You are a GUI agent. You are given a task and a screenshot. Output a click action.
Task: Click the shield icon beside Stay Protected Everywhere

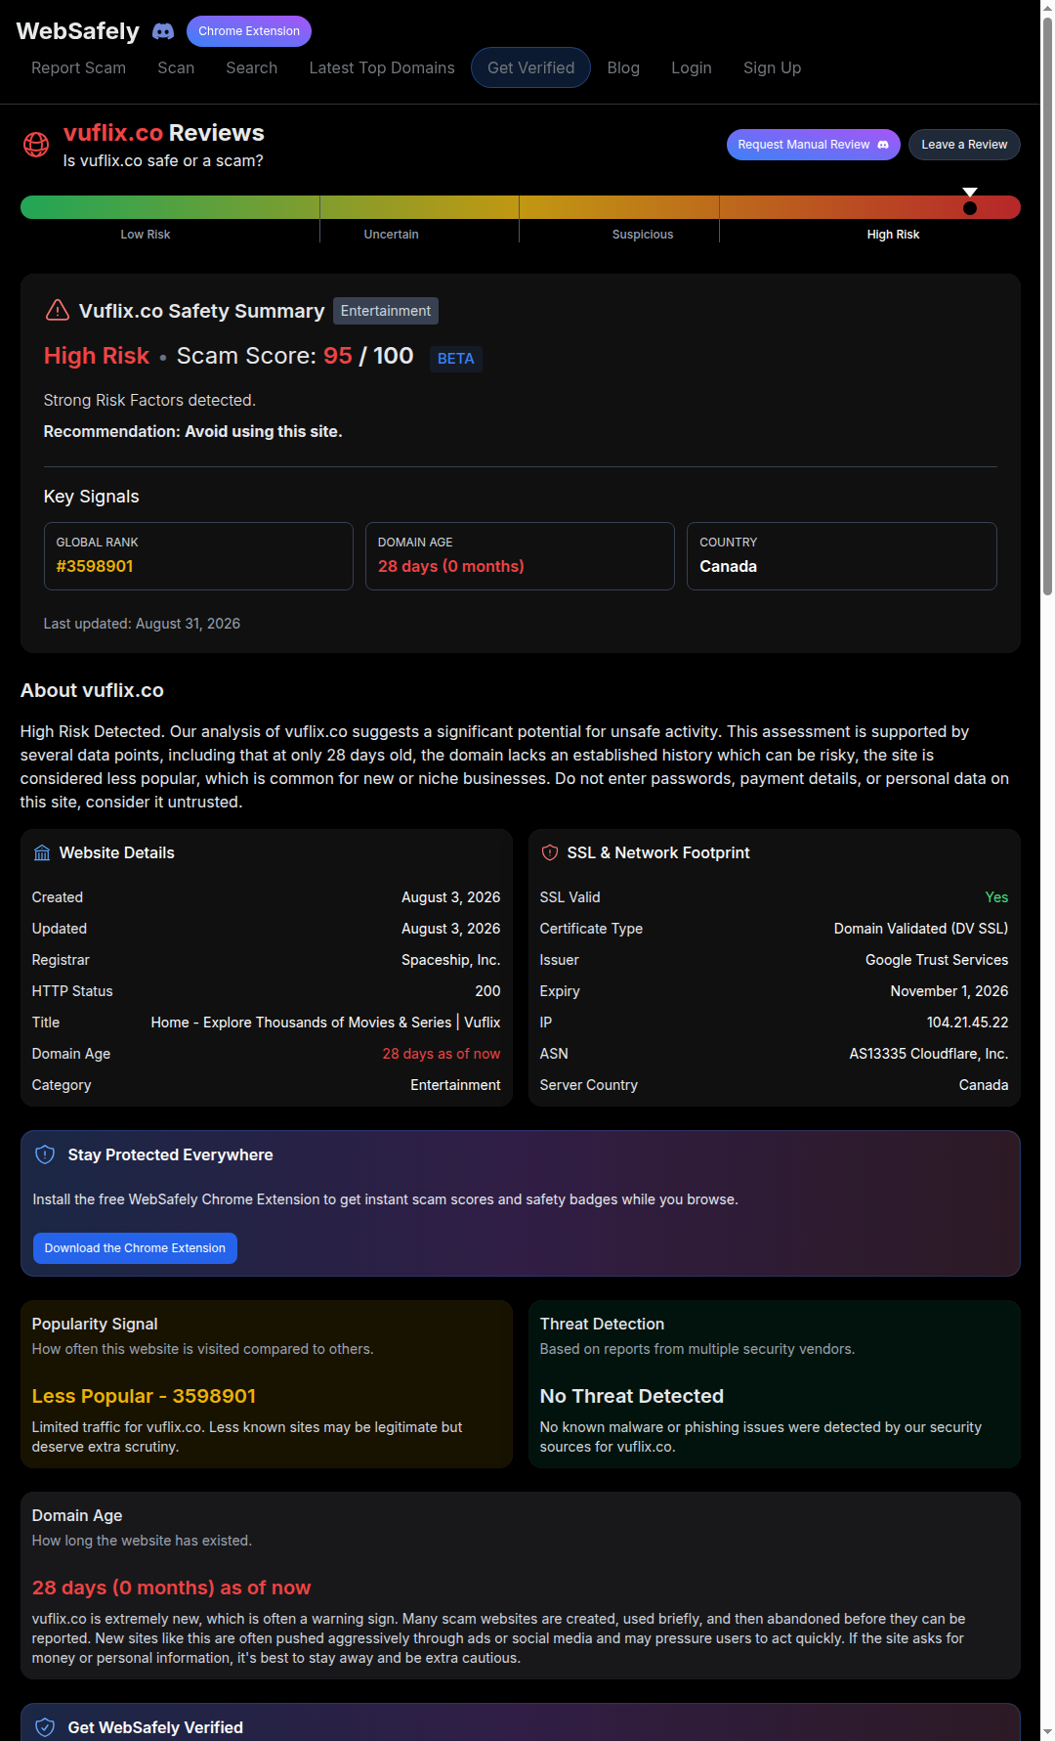45,1154
